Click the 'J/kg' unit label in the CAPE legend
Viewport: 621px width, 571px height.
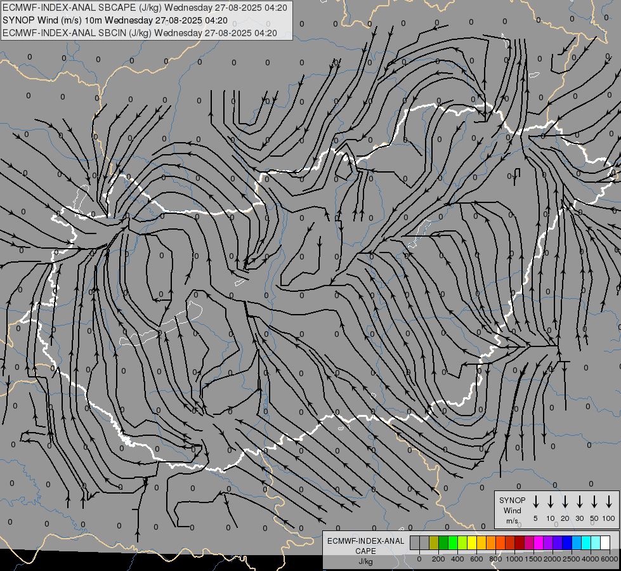tap(365, 561)
